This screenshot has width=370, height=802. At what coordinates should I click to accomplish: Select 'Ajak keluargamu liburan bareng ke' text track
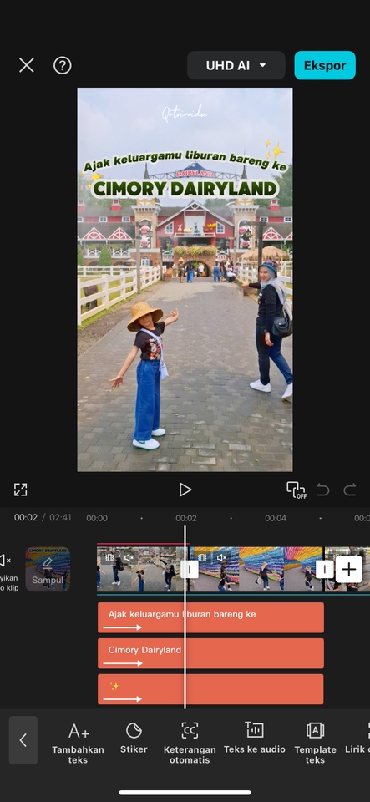(210, 617)
